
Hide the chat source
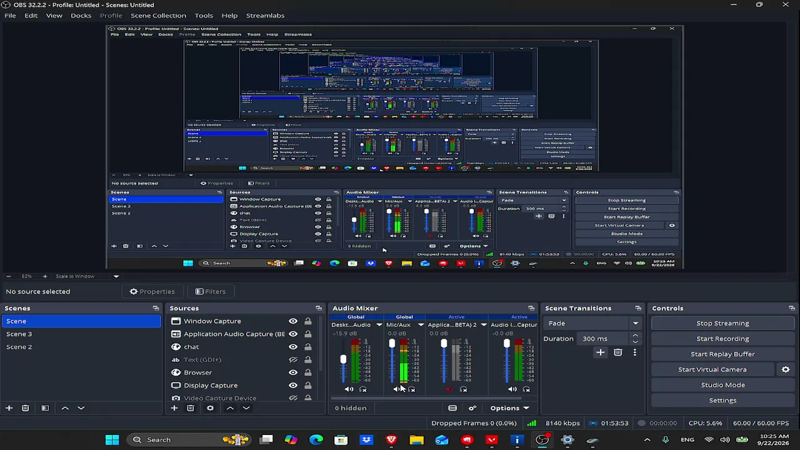[x=293, y=347]
